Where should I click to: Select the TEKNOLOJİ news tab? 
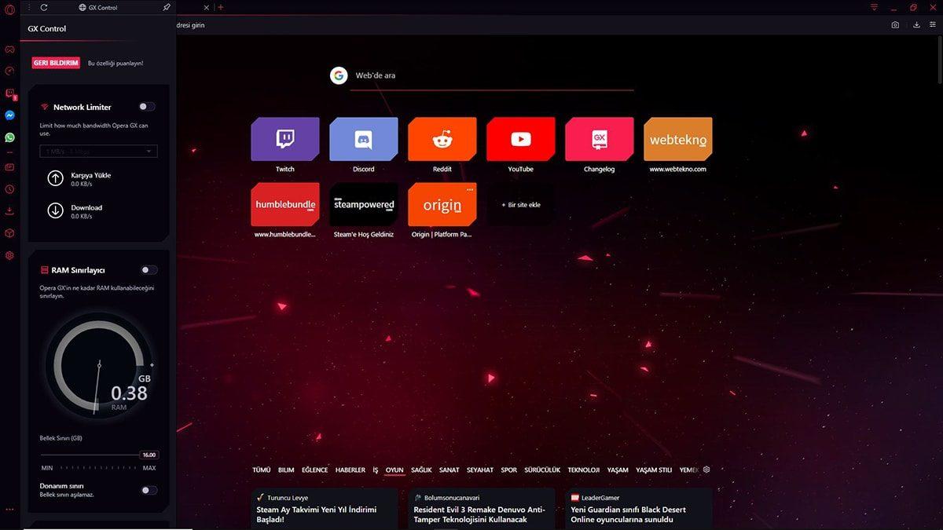point(583,470)
